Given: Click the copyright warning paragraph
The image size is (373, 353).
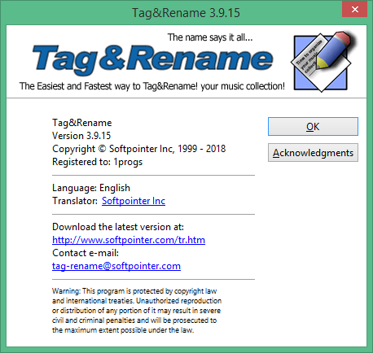Looking at the screenshot, I should pyautogui.click(x=137, y=311).
